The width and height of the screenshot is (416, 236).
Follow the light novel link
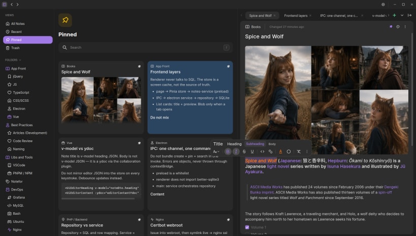278,167
